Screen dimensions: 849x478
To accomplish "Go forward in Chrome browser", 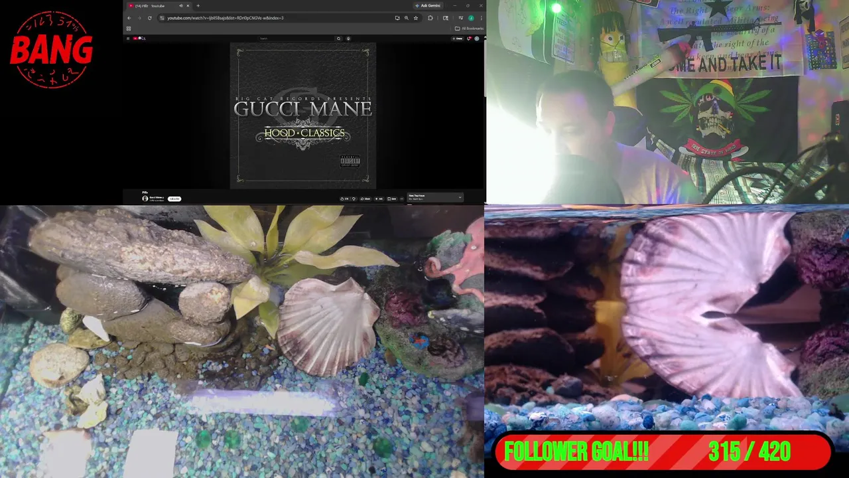I will point(139,18).
